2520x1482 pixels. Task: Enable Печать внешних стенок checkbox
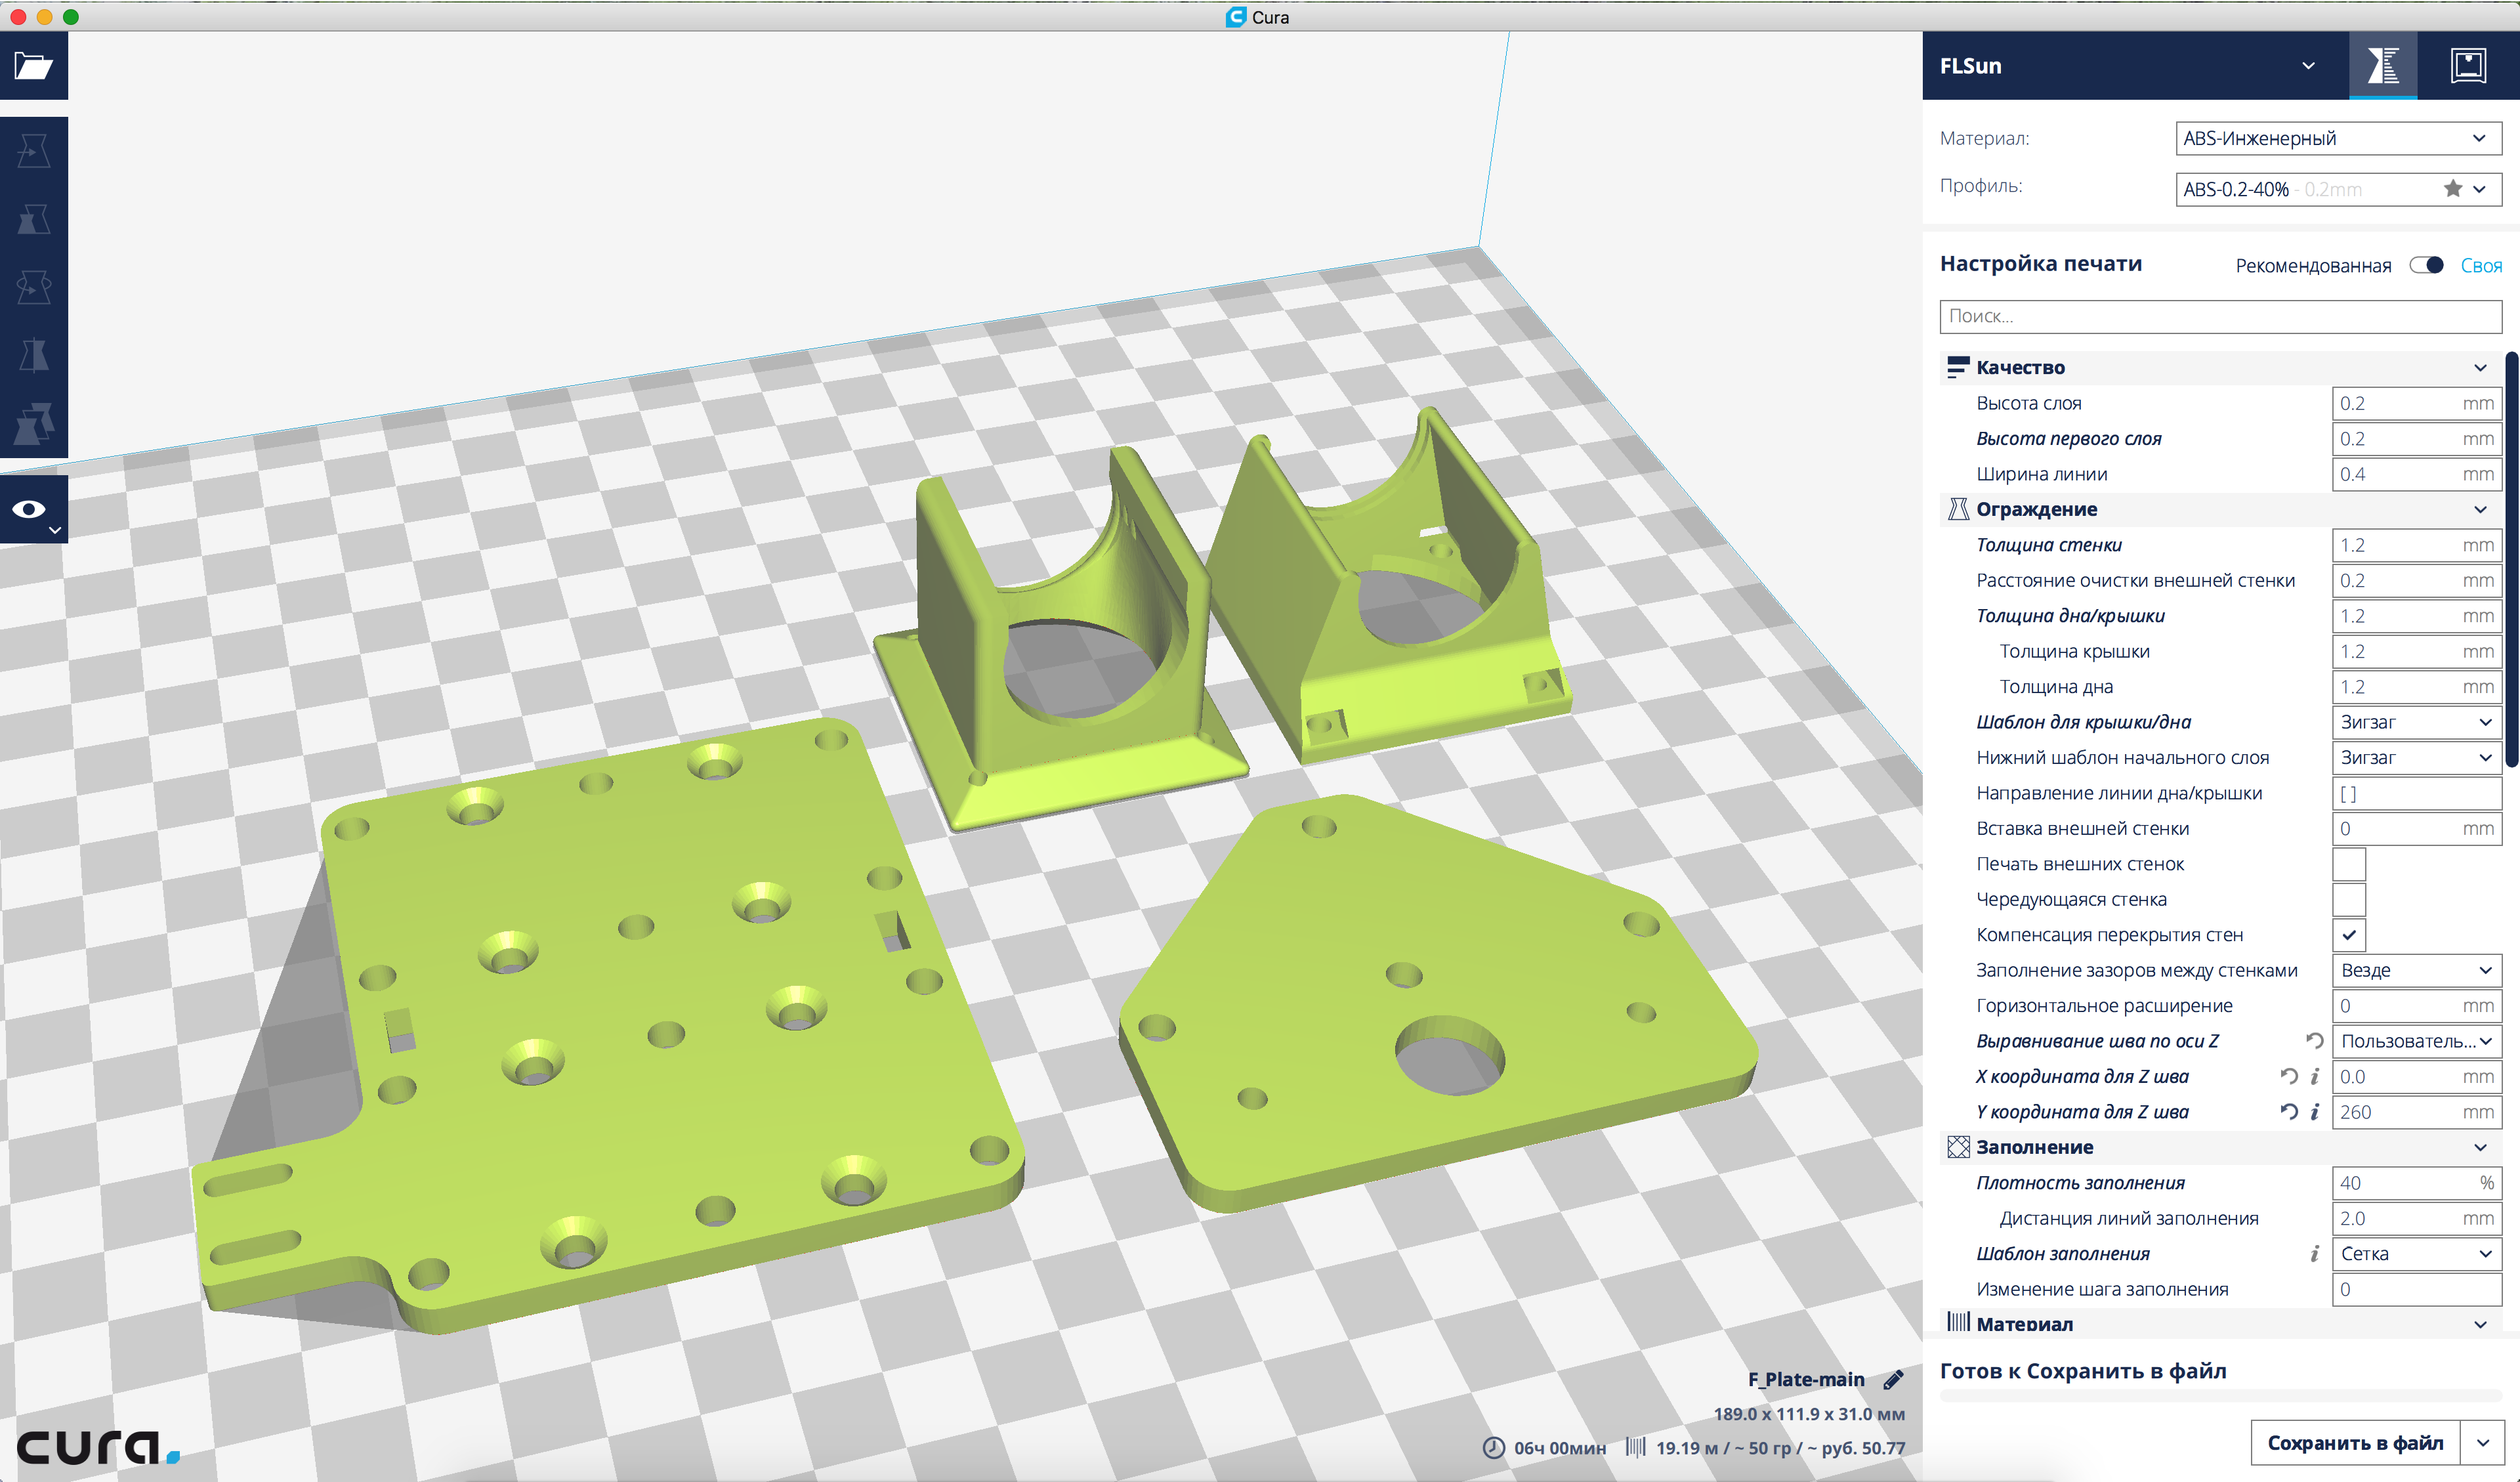click(x=2349, y=864)
